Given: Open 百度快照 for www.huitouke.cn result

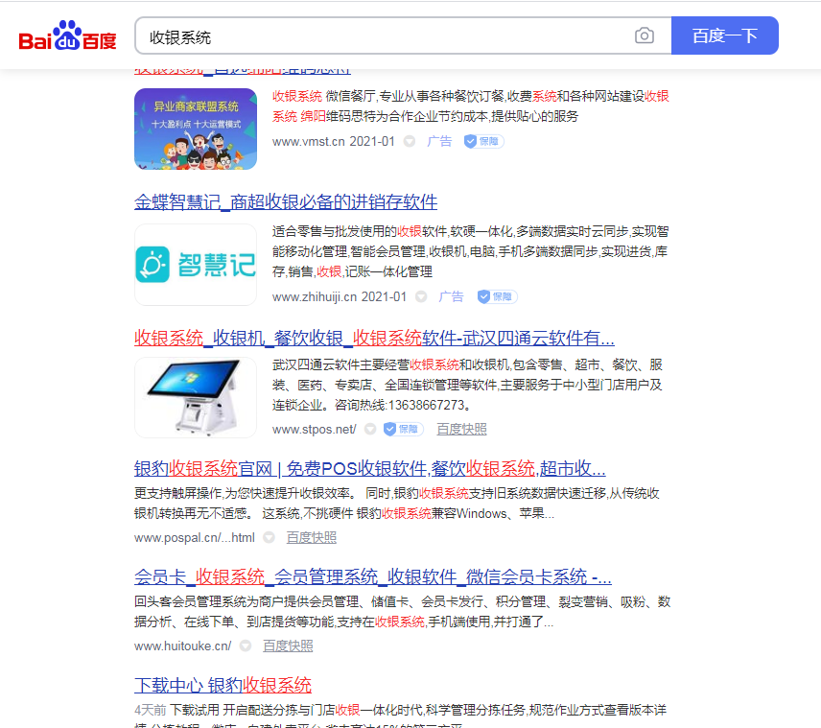Looking at the screenshot, I should coord(288,646).
